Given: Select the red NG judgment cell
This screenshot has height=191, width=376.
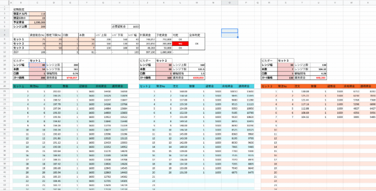Looking at the screenshot, I should (180, 44).
